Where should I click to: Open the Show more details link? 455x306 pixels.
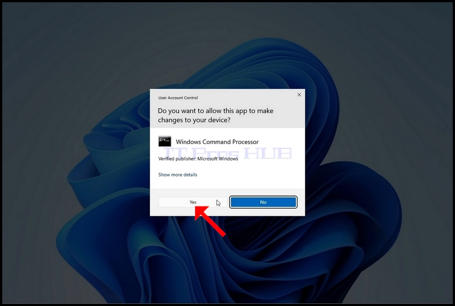coord(177,175)
